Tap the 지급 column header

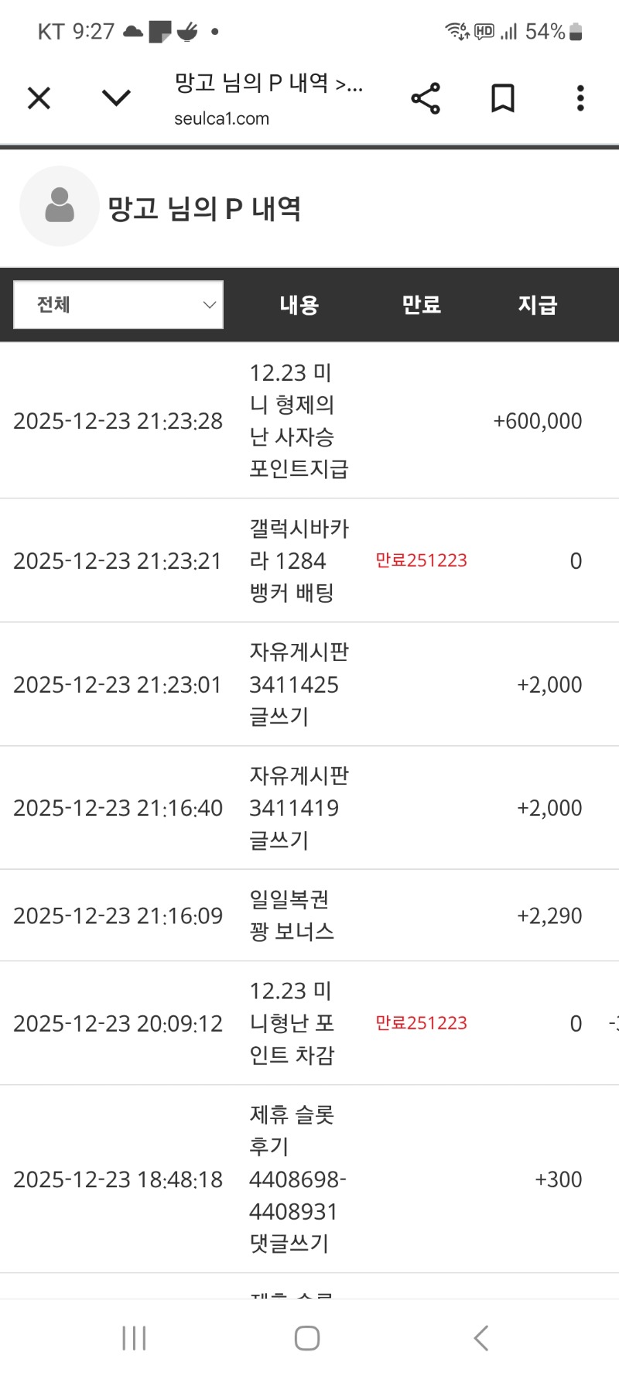[x=537, y=305]
